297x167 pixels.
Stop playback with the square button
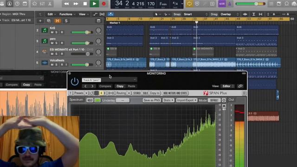(85, 4)
